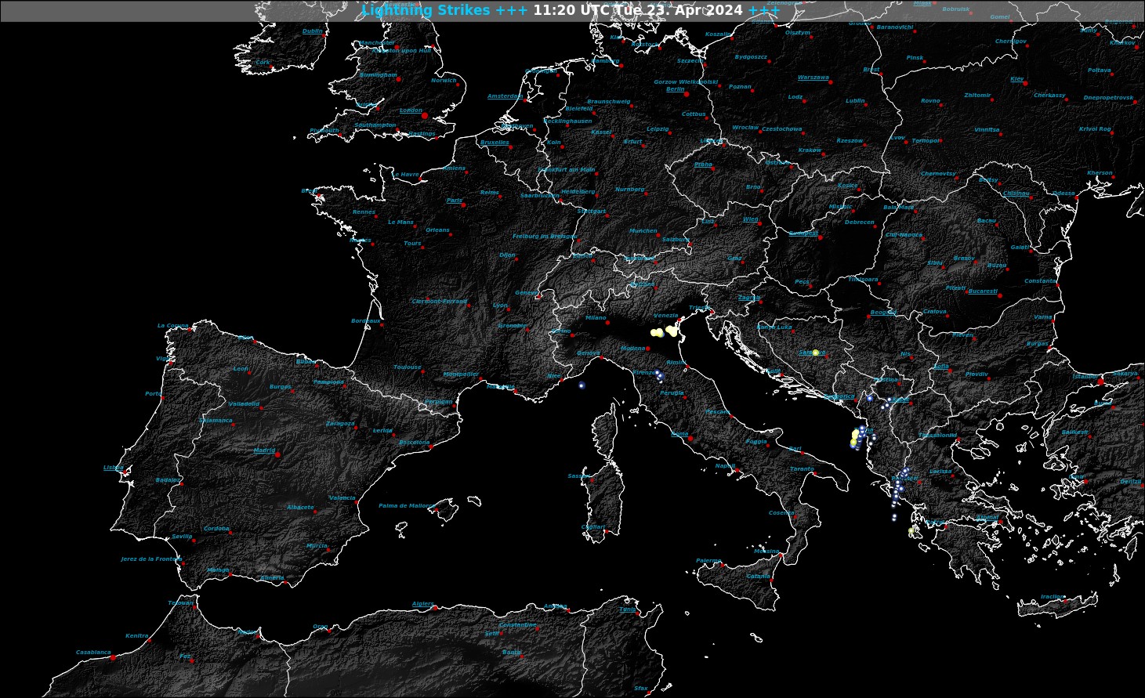Select the Southampton label

pyautogui.click(x=375, y=125)
